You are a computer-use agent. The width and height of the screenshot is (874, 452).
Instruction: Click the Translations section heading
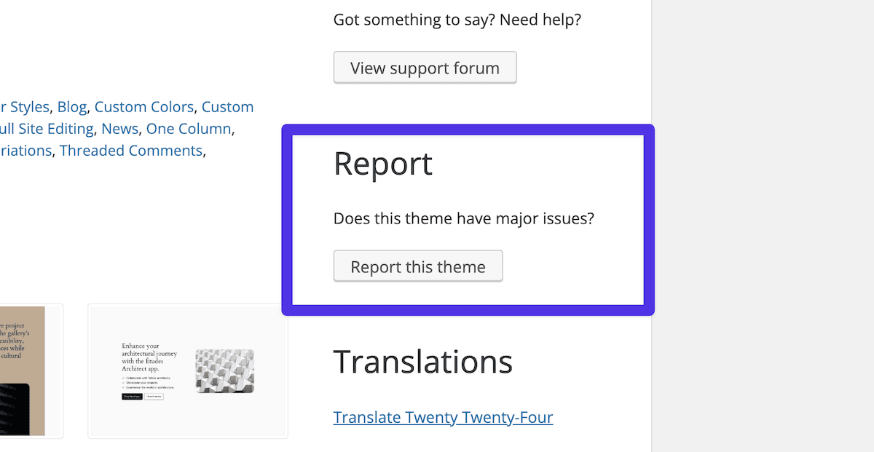point(422,362)
